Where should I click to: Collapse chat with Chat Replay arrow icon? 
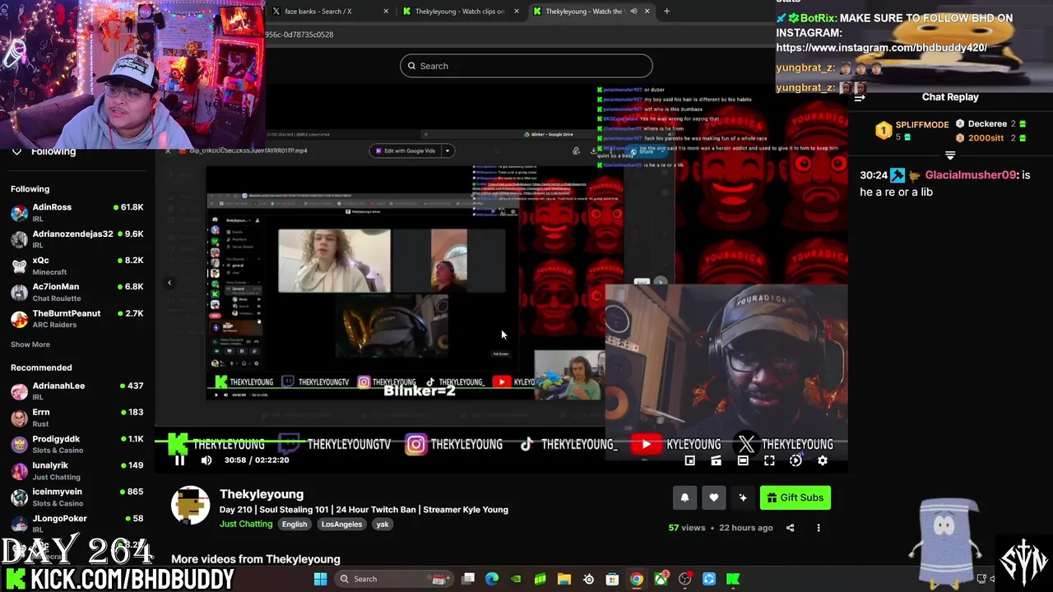tap(860, 98)
